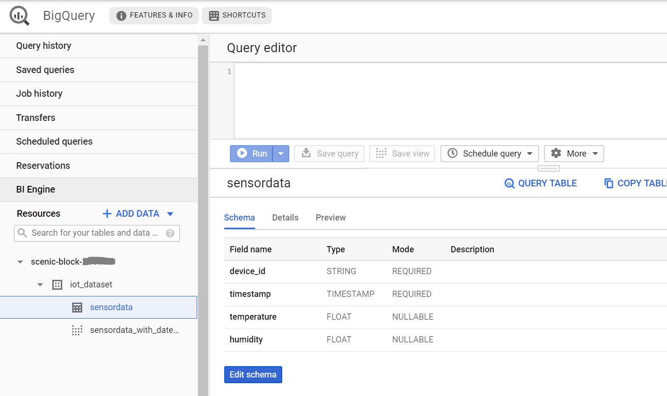
Task: Click inside the query editor text area
Action: (x=450, y=101)
